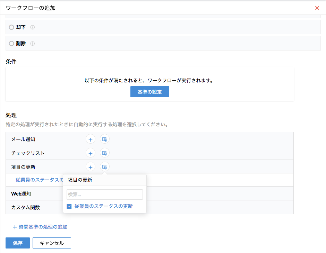Click the plus icon for メール通知

click(90, 139)
